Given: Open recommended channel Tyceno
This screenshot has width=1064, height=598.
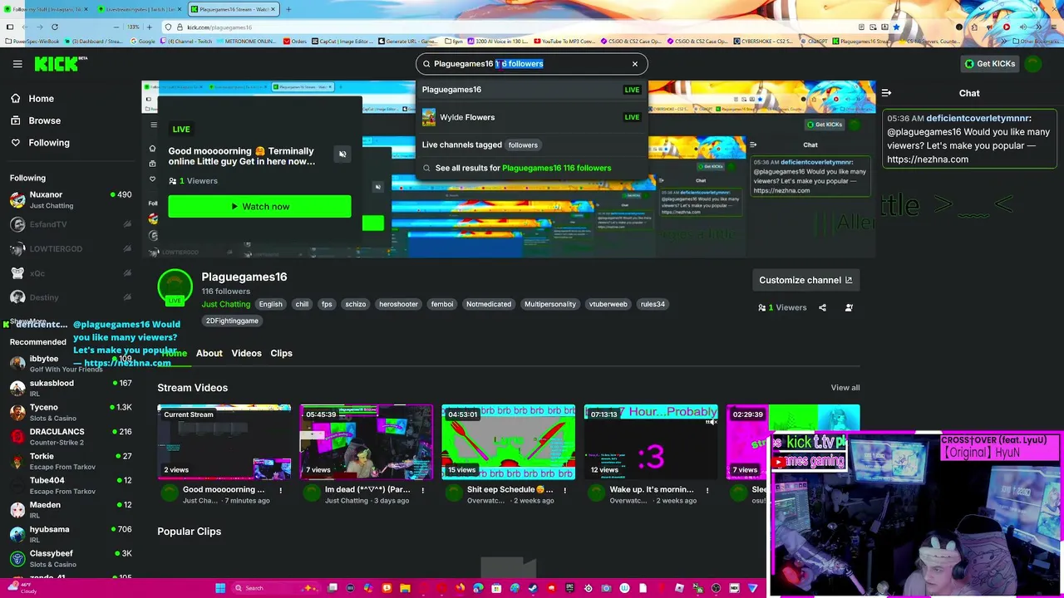Looking at the screenshot, I should click(71, 412).
